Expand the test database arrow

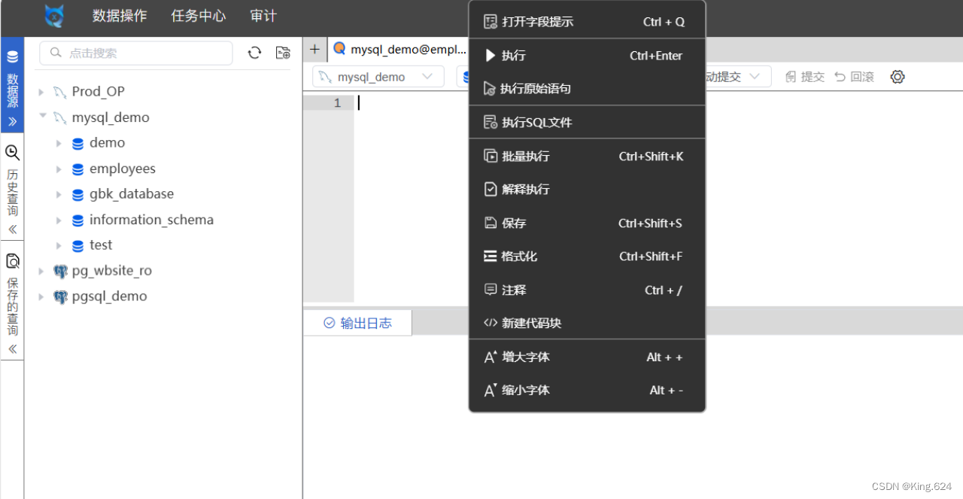click(59, 245)
